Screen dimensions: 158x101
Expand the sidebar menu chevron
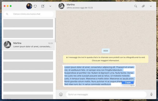[50, 6]
